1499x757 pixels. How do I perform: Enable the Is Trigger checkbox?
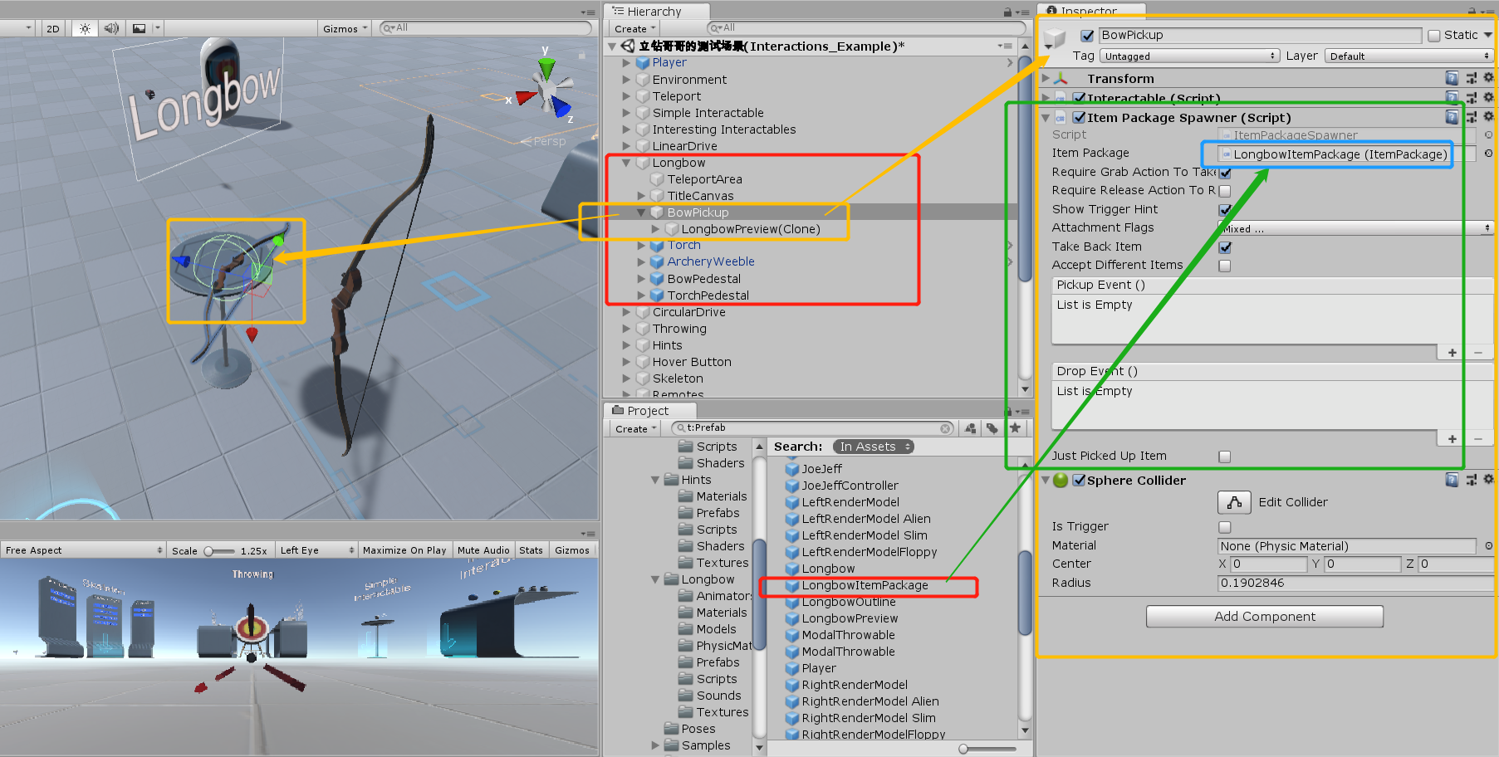click(1224, 526)
